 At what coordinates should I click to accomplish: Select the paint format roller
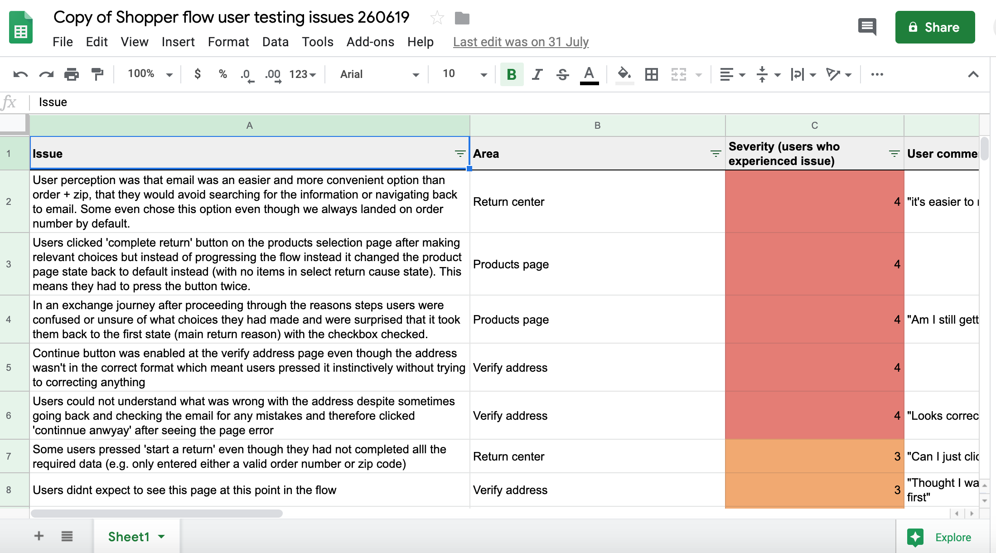tap(97, 74)
